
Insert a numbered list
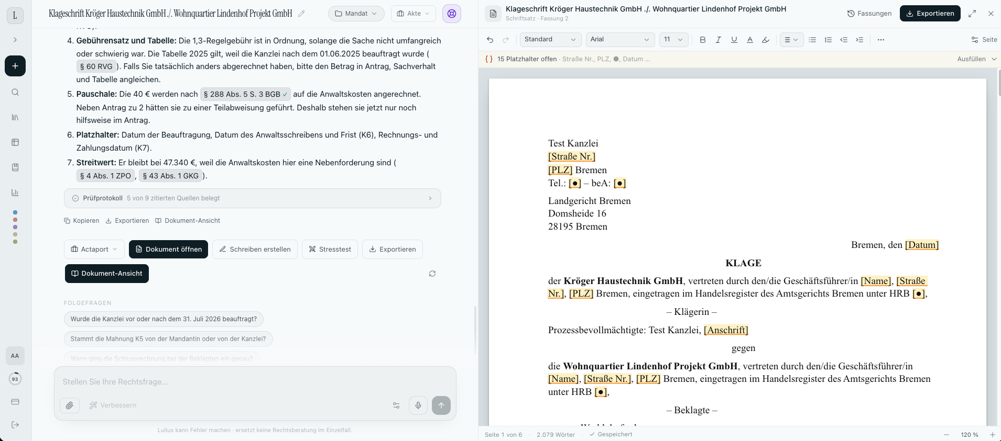(x=828, y=40)
